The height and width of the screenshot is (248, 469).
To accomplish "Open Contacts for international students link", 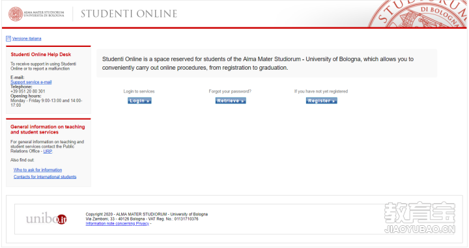I will tap(45, 177).
